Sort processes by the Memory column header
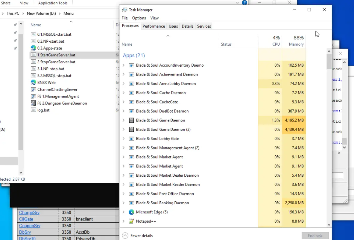354x240 pixels. tap(294, 41)
